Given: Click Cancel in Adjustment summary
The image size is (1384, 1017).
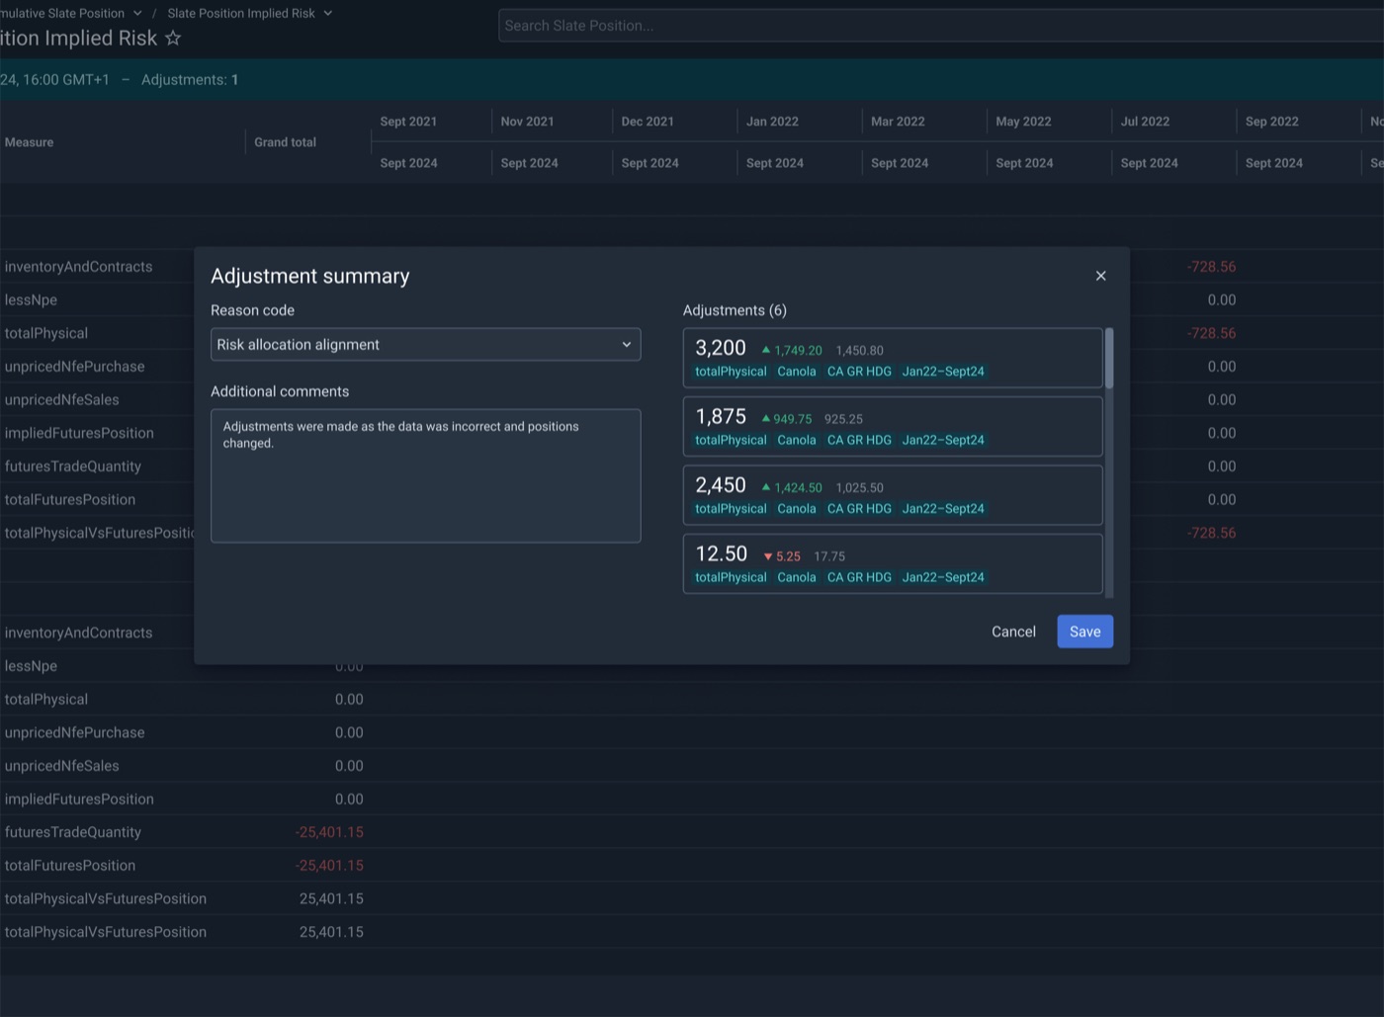Looking at the screenshot, I should pyautogui.click(x=1013, y=632).
